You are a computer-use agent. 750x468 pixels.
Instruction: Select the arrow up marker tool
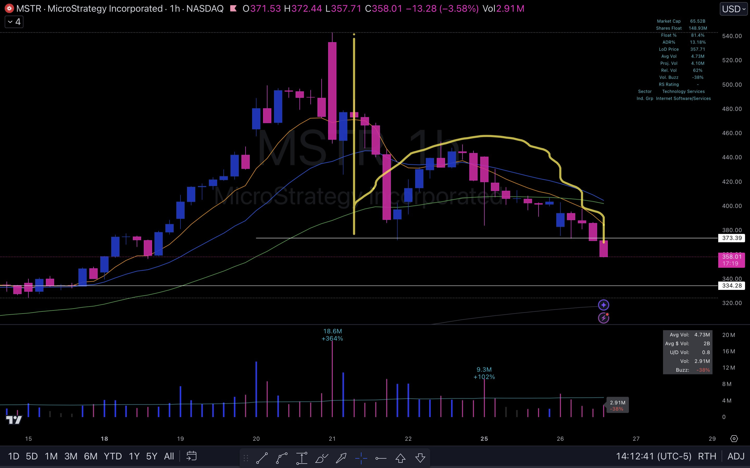(x=401, y=458)
